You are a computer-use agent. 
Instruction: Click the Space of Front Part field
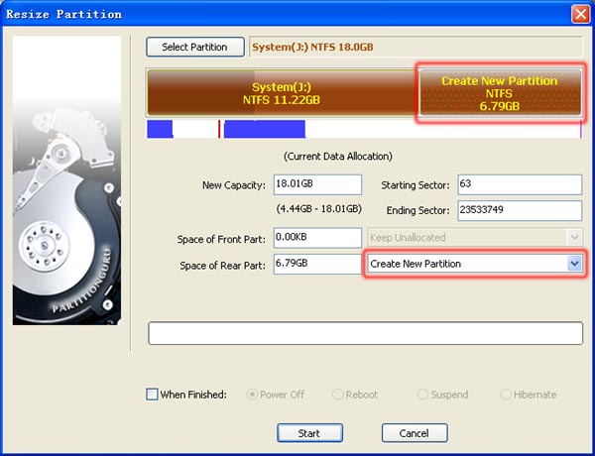pyautogui.click(x=317, y=238)
